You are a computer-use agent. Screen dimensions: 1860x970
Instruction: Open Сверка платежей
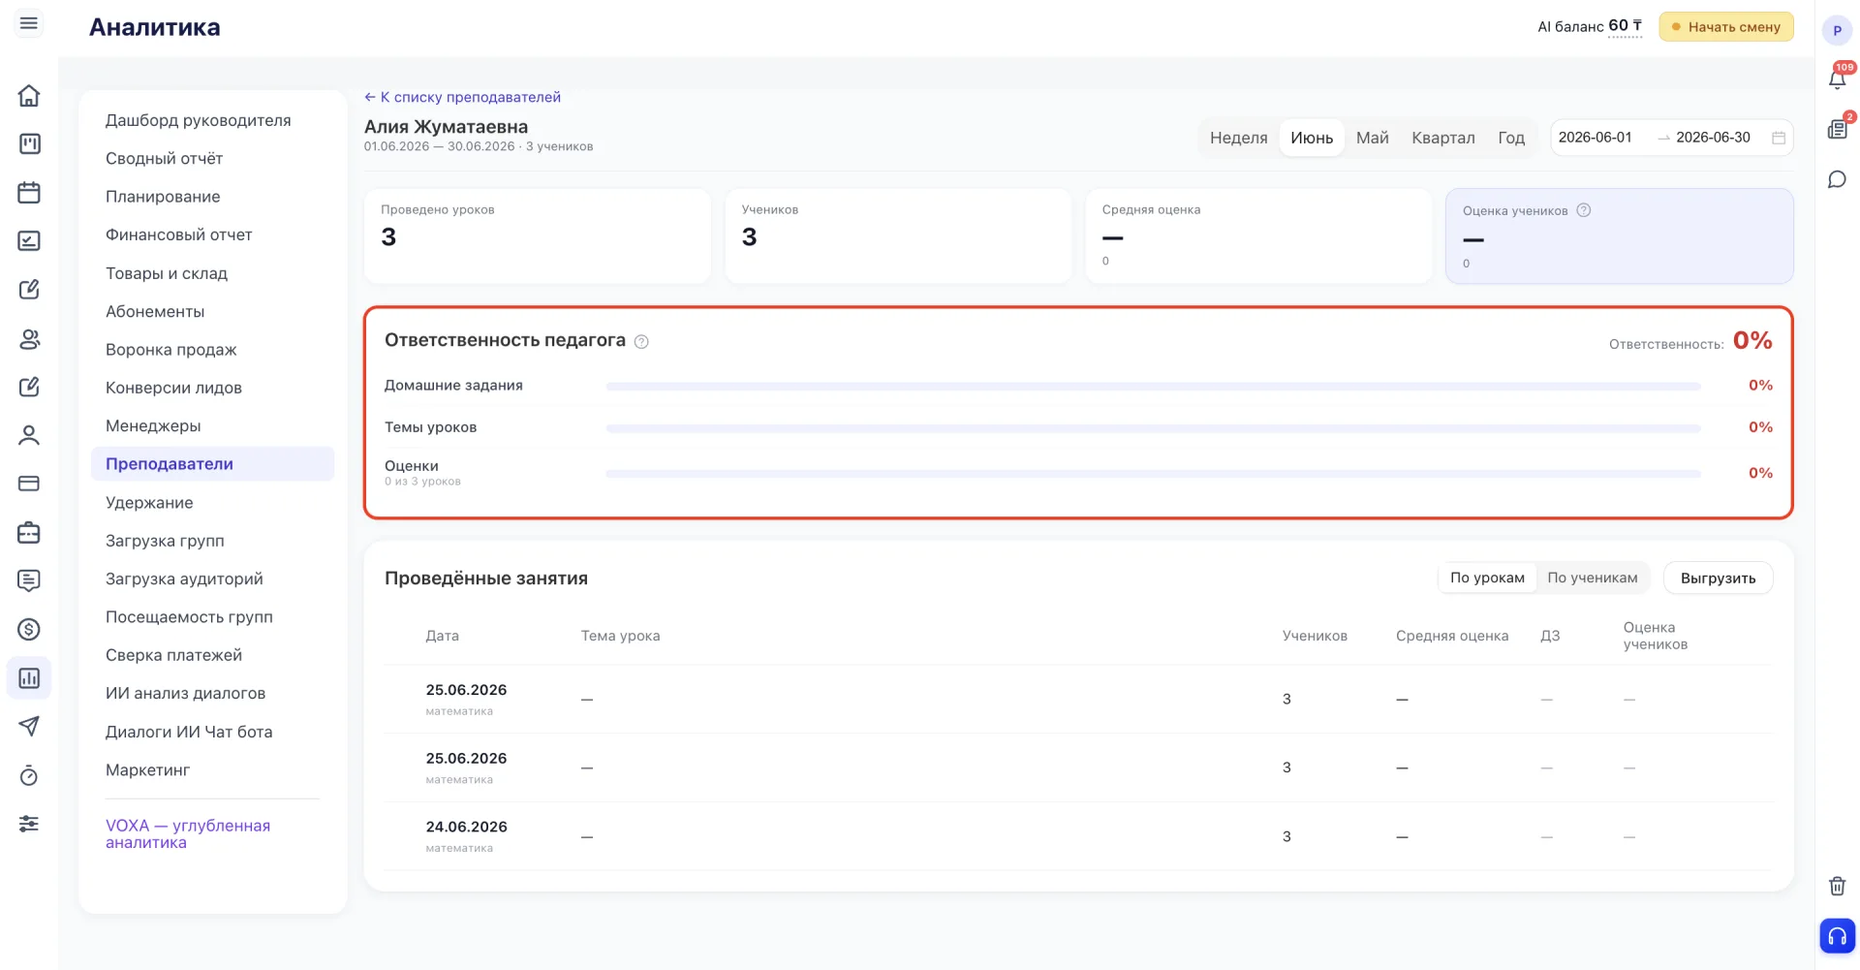tap(174, 655)
